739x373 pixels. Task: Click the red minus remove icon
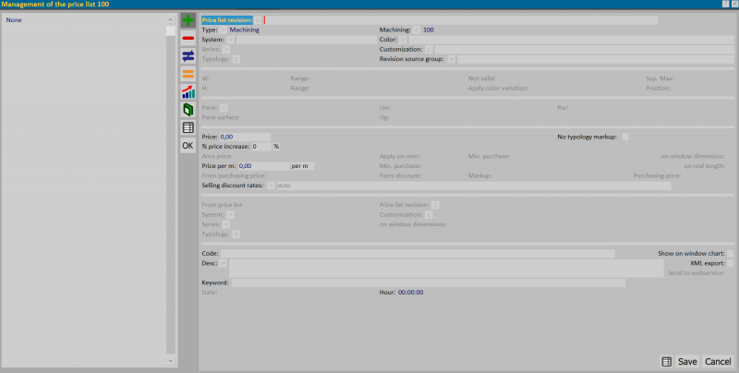tap(188, 38)
